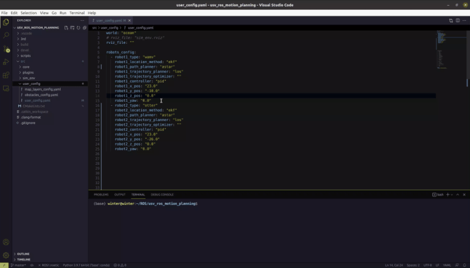Open the Remote Explorer view

click(6, 88)
